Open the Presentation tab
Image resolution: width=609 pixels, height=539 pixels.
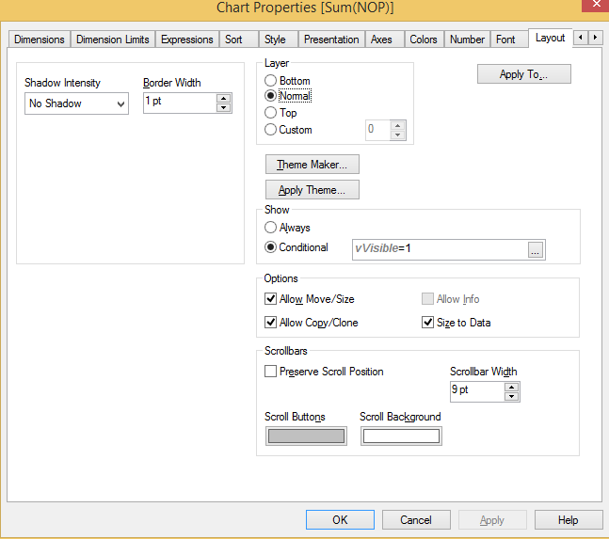pyautogui.click(x=330, y=40)
